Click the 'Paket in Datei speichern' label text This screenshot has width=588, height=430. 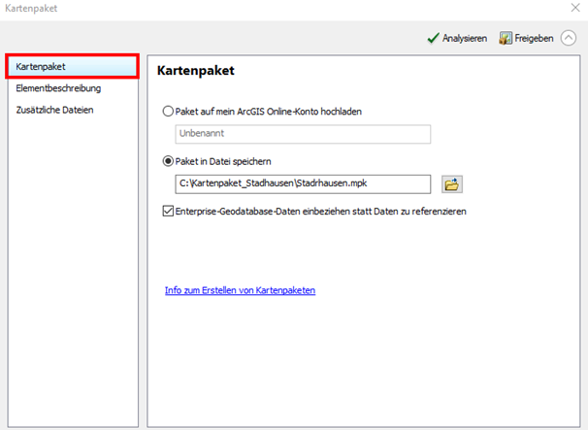tap(229, 161)
